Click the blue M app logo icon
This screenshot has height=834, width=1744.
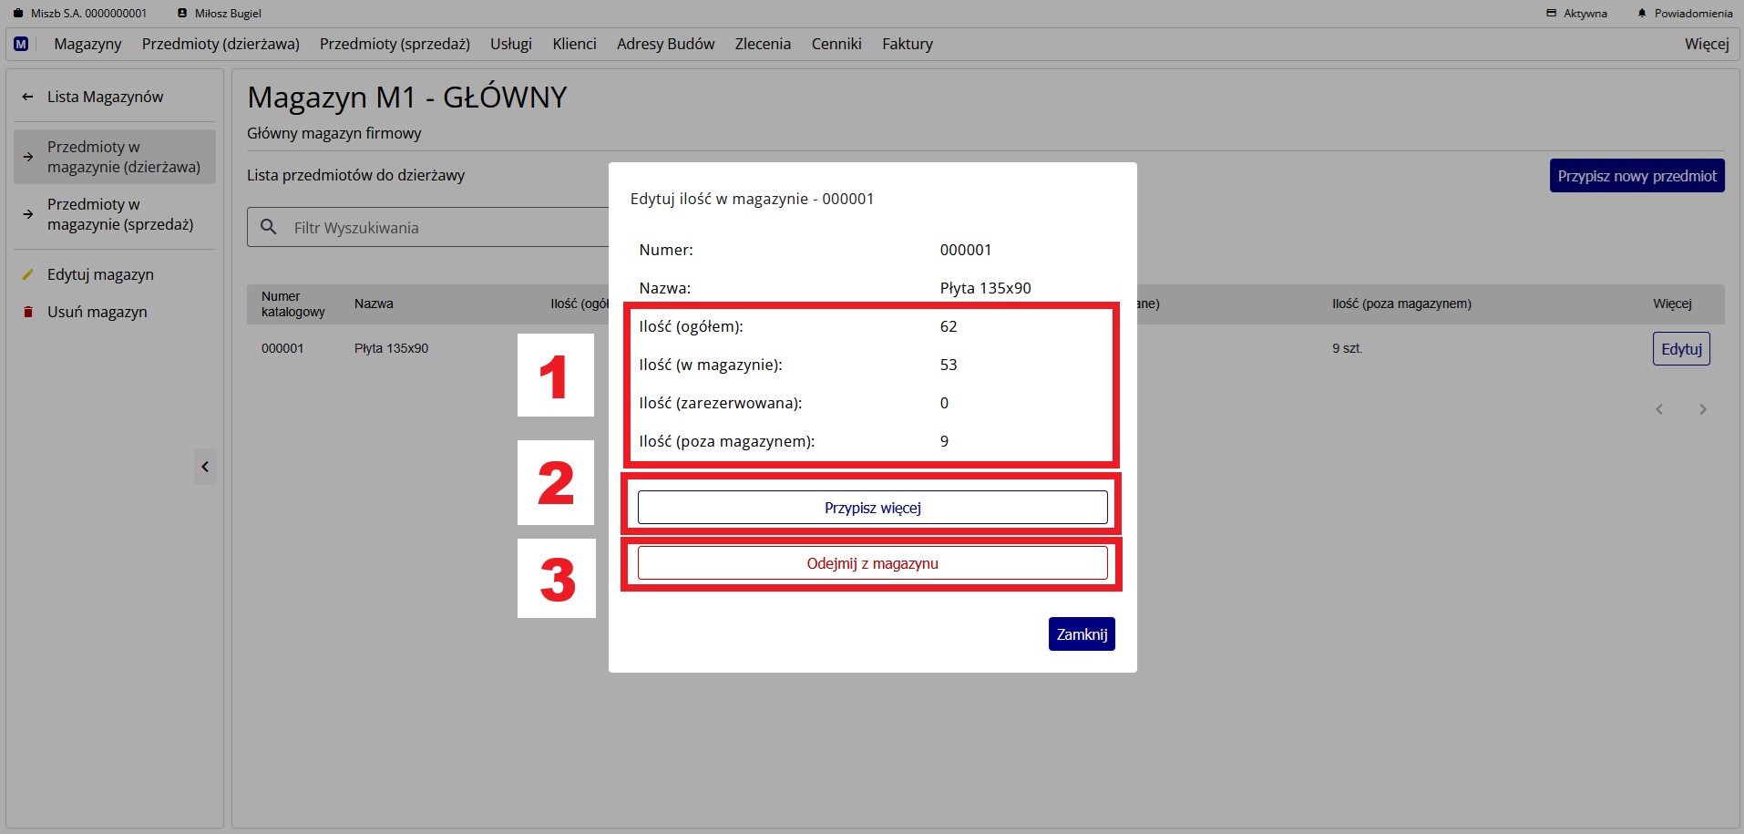21,44
